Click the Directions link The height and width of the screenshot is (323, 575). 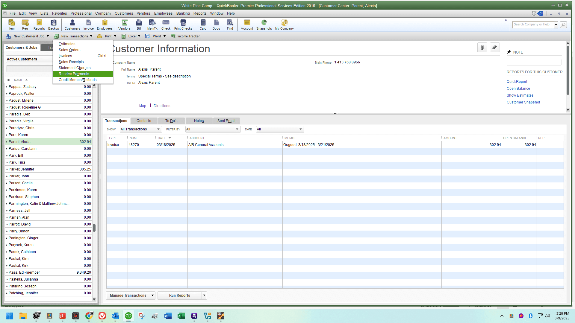(x=162, y=106)
